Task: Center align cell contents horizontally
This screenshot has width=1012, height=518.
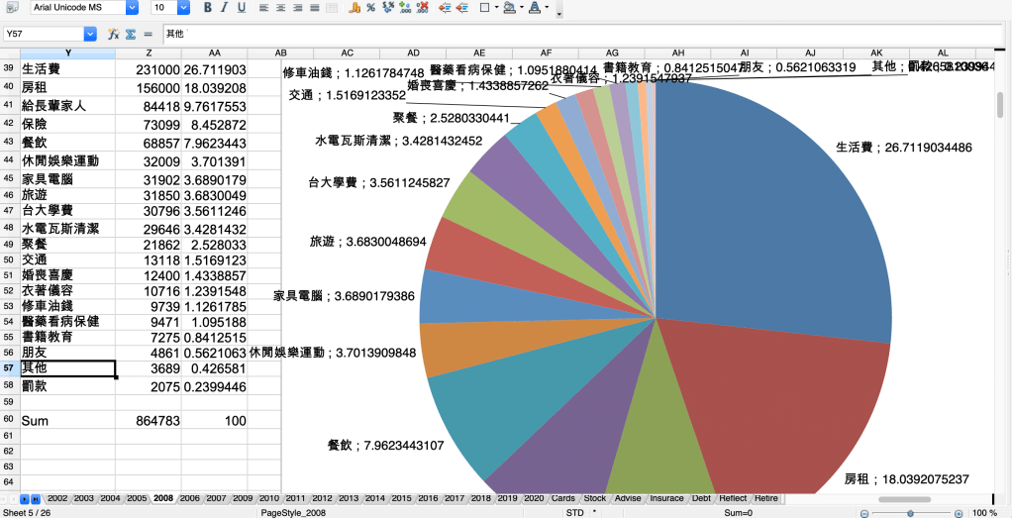Action: point(283,8)
